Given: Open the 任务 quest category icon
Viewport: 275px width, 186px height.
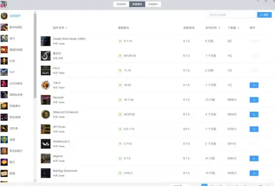Looking at the screenshot, I should pos(4,61).
